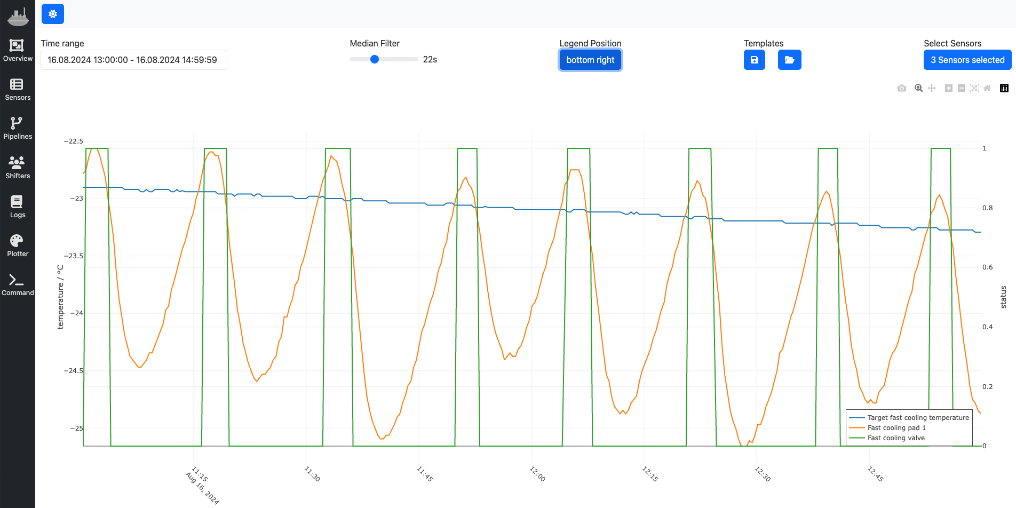Image resolution: width=1016 pixels, height=508 pixels.
Task: Open the Time range picker field
Action: (x=133, y=60)
